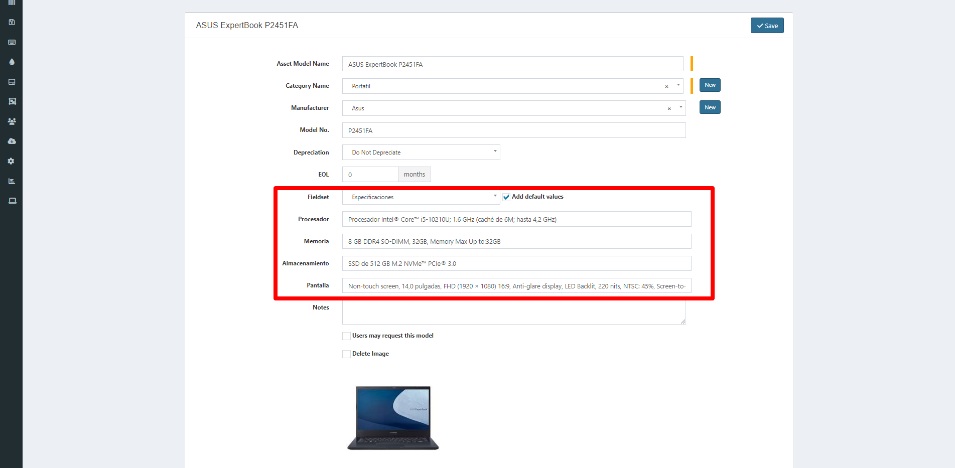Screen dimensions: 955x468
Task: Select the People group sidebar icon
Action: [12, 121]
